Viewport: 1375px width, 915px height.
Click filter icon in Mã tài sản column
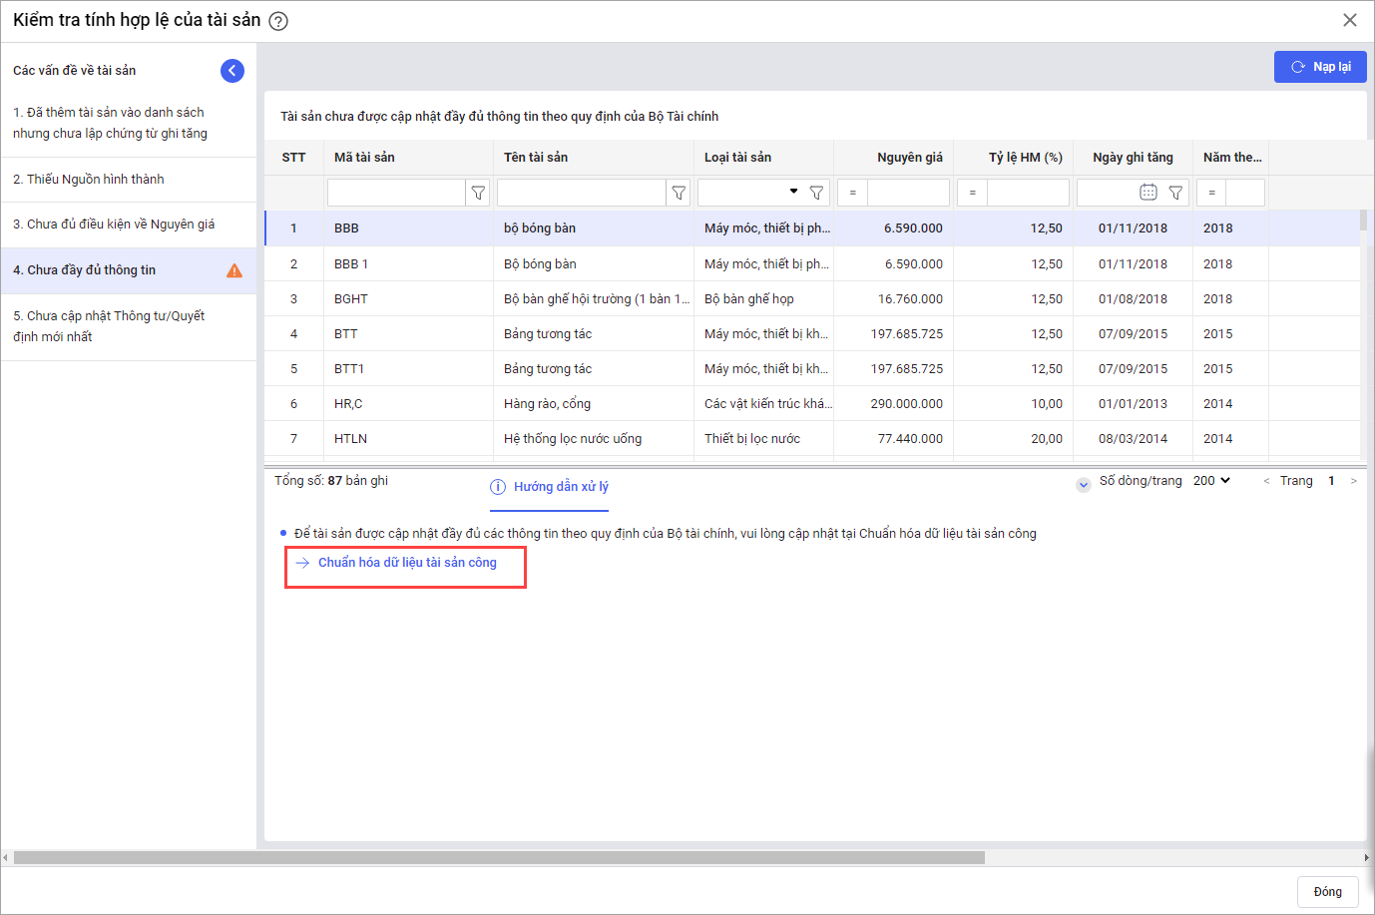478,193
